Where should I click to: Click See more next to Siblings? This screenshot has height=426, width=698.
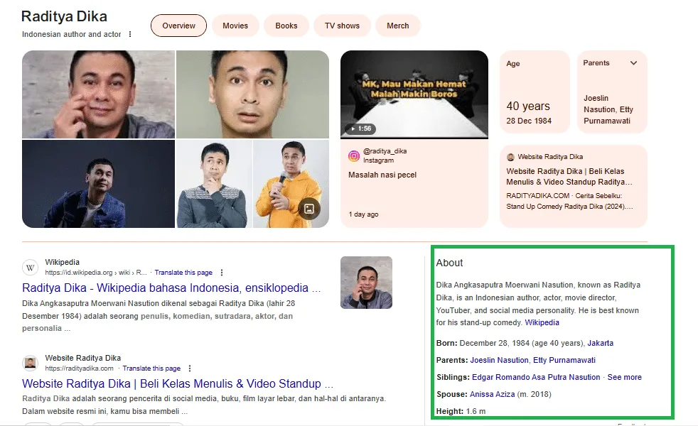click(625, 377)
